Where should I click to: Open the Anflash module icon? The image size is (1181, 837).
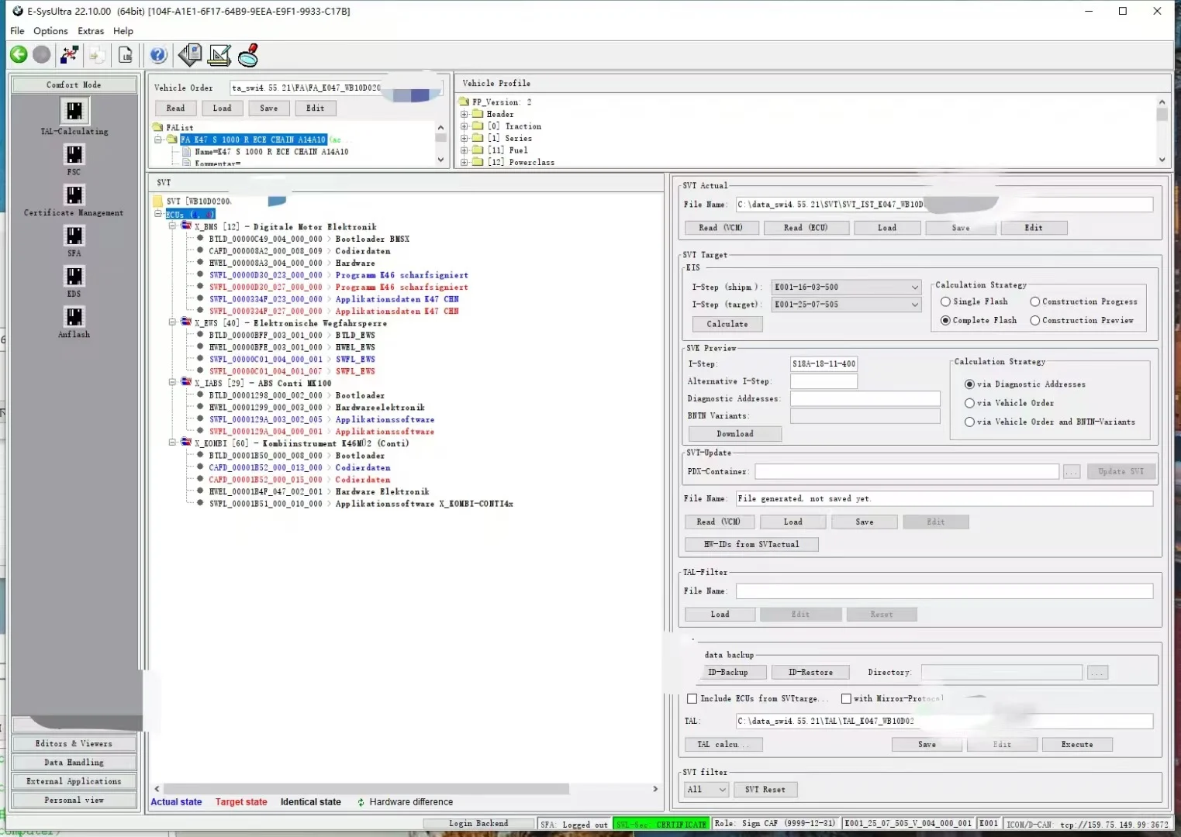(74, 316)
